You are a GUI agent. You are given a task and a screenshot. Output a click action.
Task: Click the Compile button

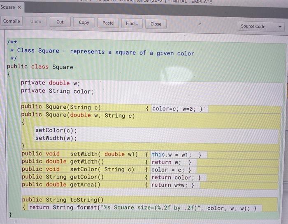[12, 21]
